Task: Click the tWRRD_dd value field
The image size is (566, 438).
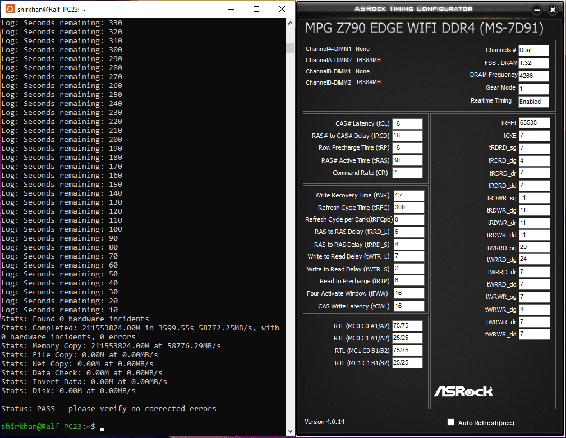Action: 535,284
